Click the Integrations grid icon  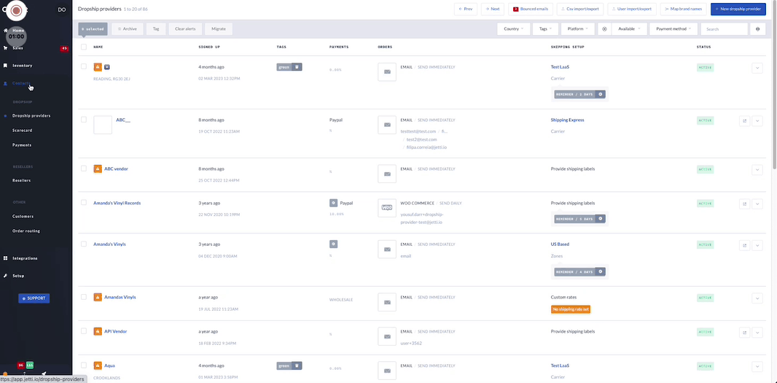point(5,258)
